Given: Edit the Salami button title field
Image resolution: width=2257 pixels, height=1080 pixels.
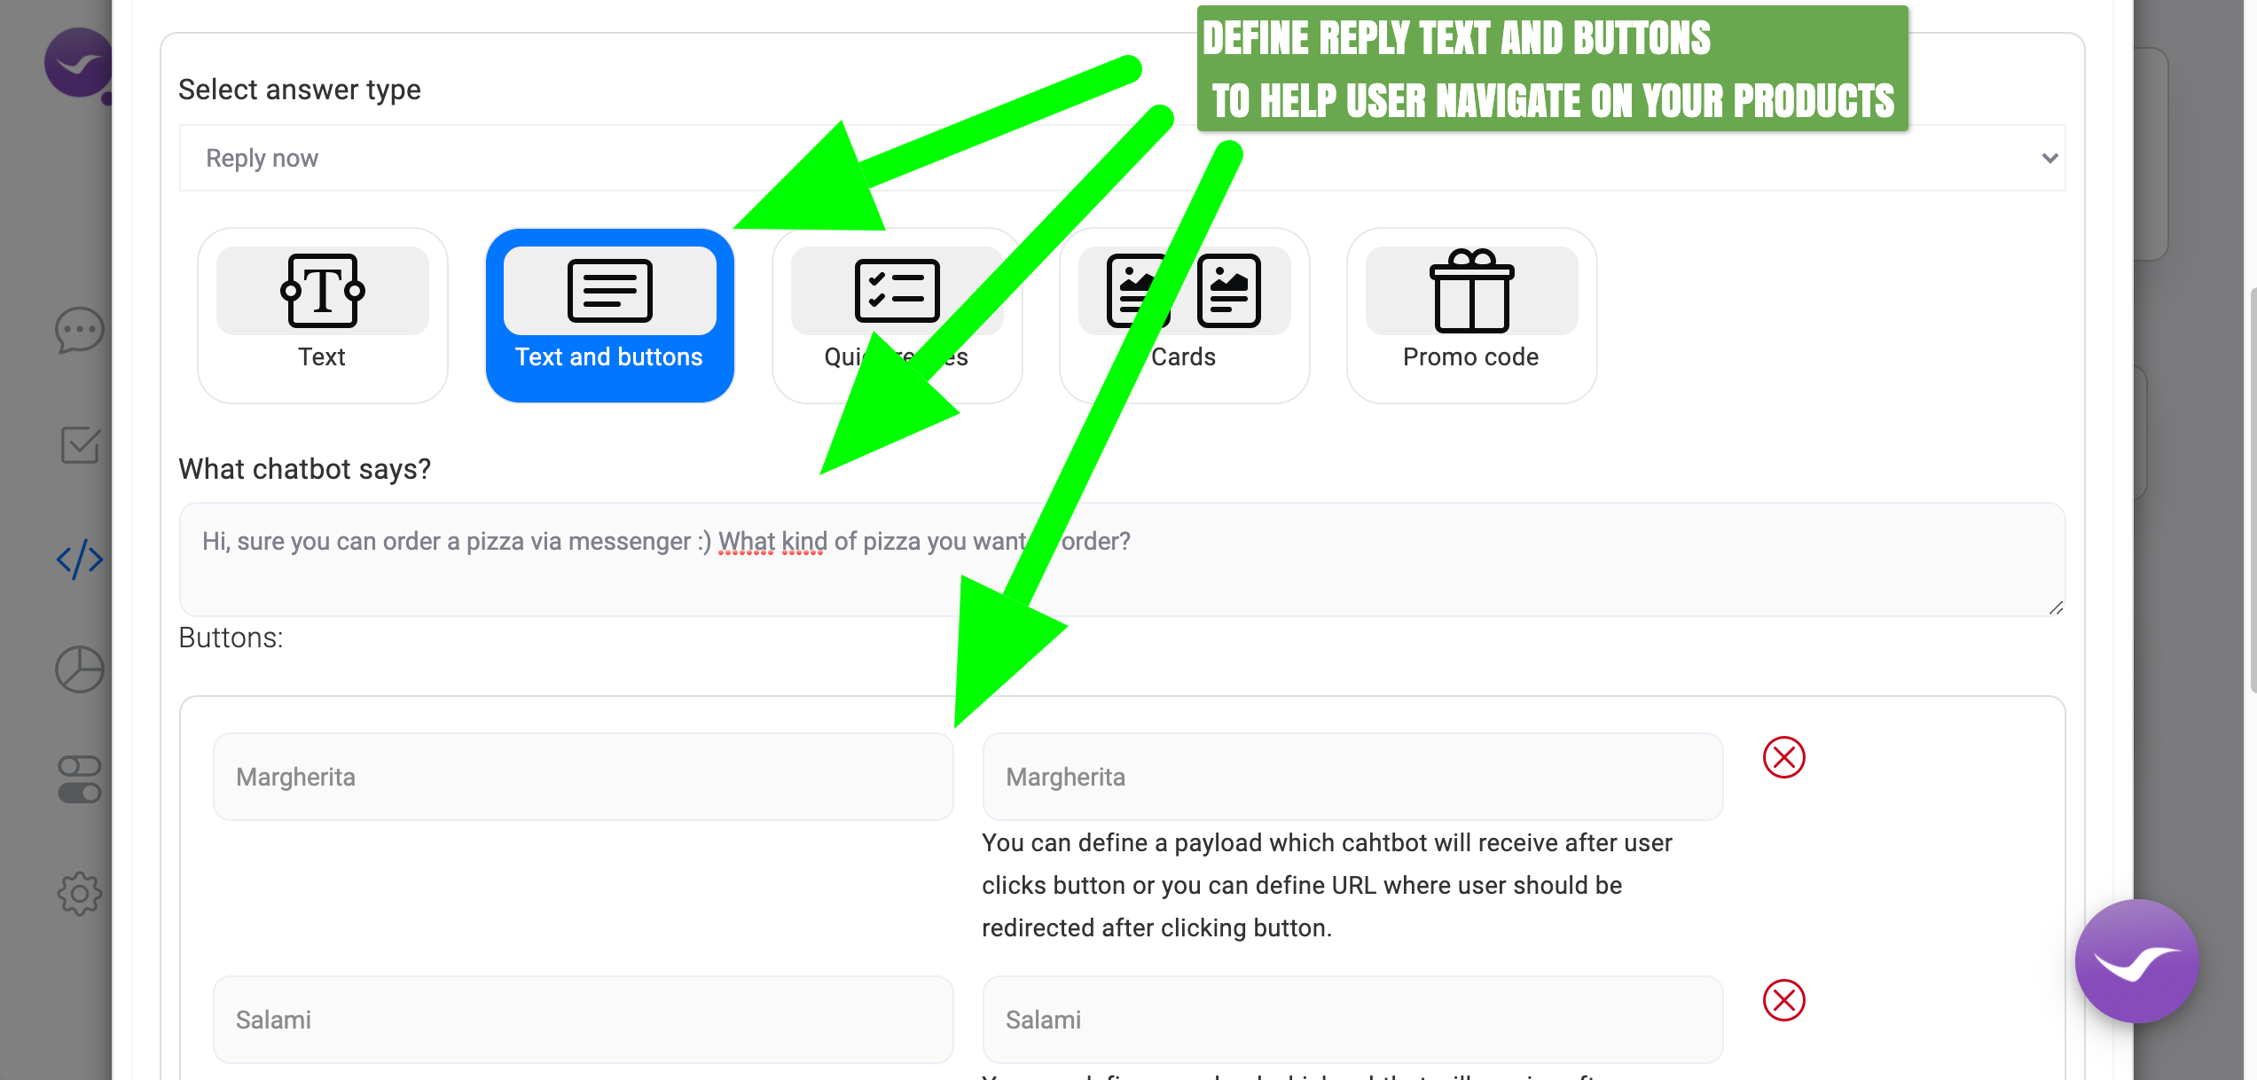Looking at the screenshot, I should 583,1020.
